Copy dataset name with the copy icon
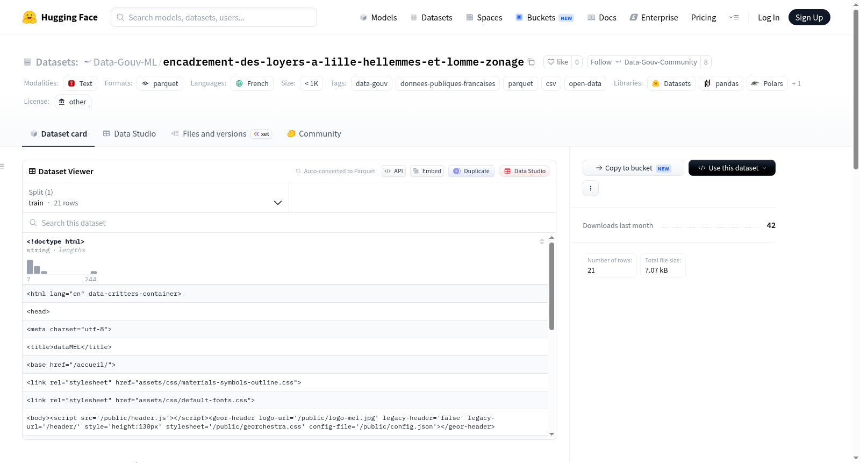 [x=531, y=62]
